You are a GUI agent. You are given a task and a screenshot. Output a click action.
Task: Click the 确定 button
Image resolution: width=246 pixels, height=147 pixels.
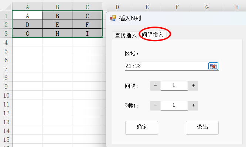[141, 127]
